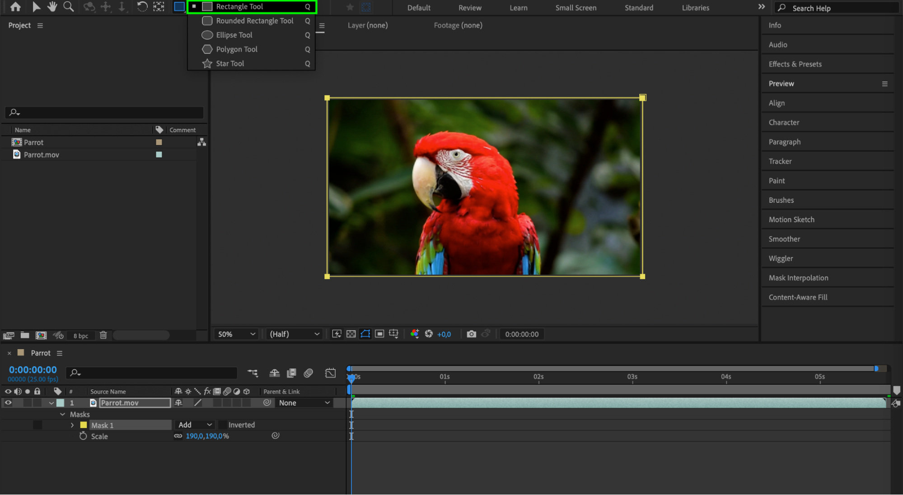Expand Mask 1 properties

pyautogui.click(x=72, y=425)
